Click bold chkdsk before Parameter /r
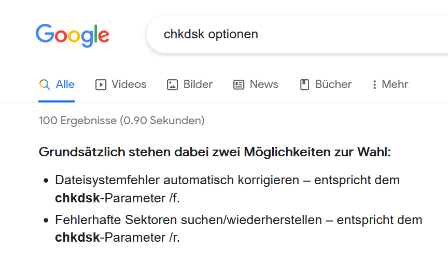This screenshot has width=448, height=280. coord(77,238)
